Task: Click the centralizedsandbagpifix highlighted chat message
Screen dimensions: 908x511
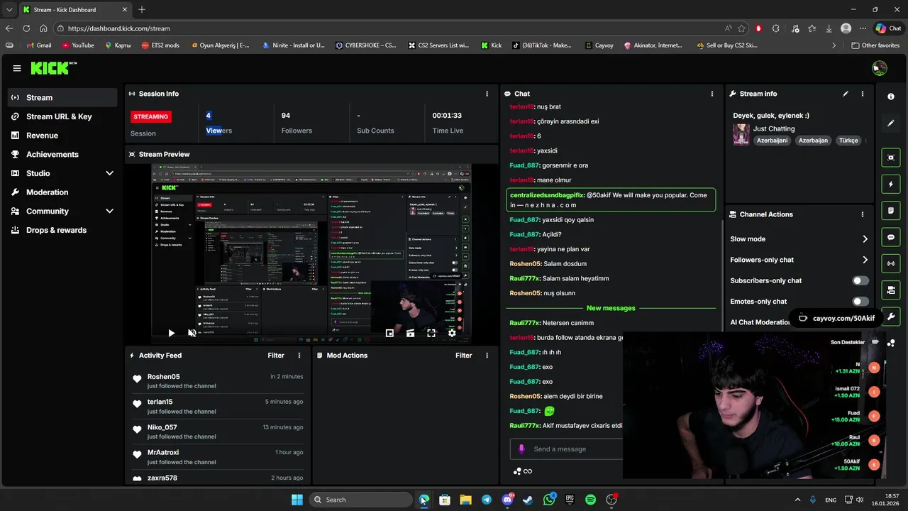Action: (x=611, y=200)
